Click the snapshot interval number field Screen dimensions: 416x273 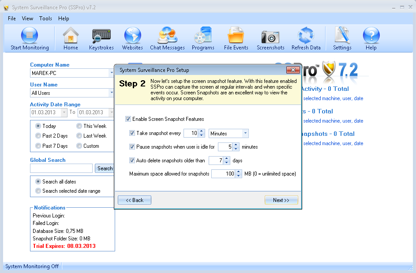(191, 133)
